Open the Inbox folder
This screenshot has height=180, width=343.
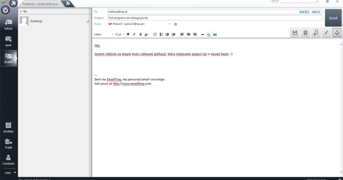coord(9,25)
